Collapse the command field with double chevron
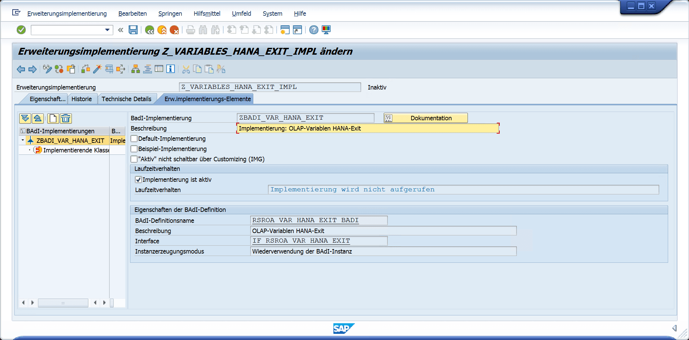Screen dimensions: 689x340 120,30
